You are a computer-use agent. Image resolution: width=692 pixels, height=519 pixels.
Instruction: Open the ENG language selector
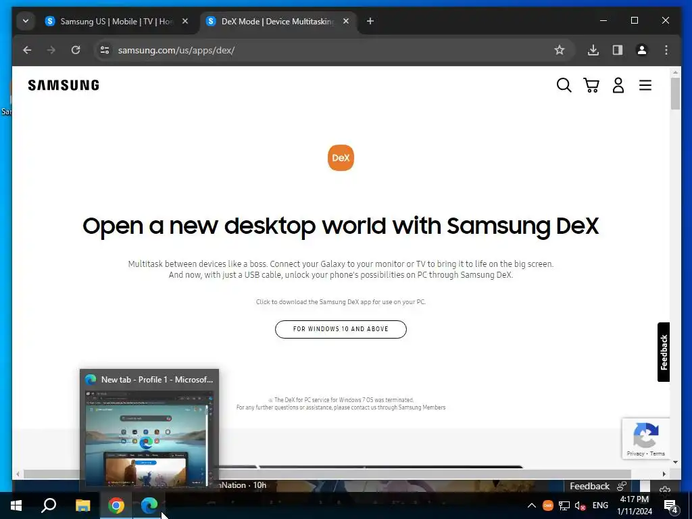[x=600, y=505]
